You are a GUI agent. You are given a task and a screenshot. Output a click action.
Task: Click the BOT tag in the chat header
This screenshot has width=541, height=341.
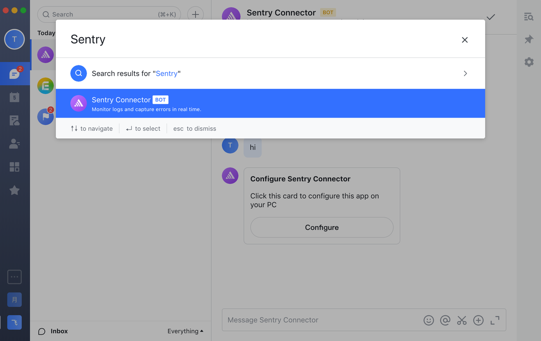point(328,13)
